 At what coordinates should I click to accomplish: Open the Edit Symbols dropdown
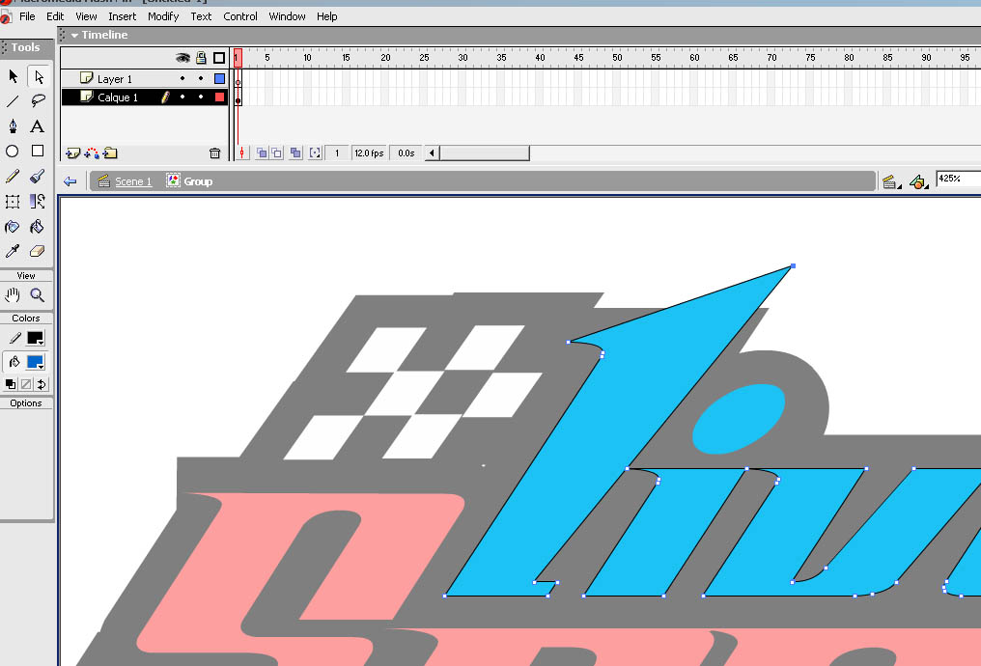tap(918, 182)
